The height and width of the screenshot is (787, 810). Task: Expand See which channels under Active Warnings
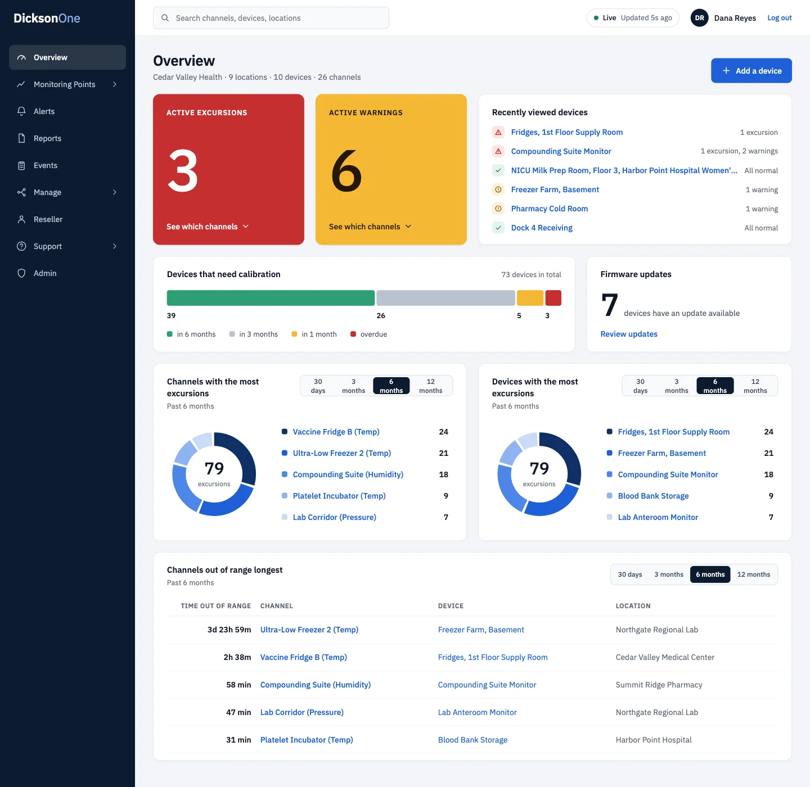coord(370,227)
